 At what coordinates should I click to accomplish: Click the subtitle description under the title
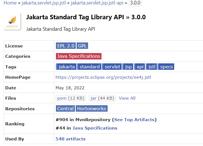61,29
